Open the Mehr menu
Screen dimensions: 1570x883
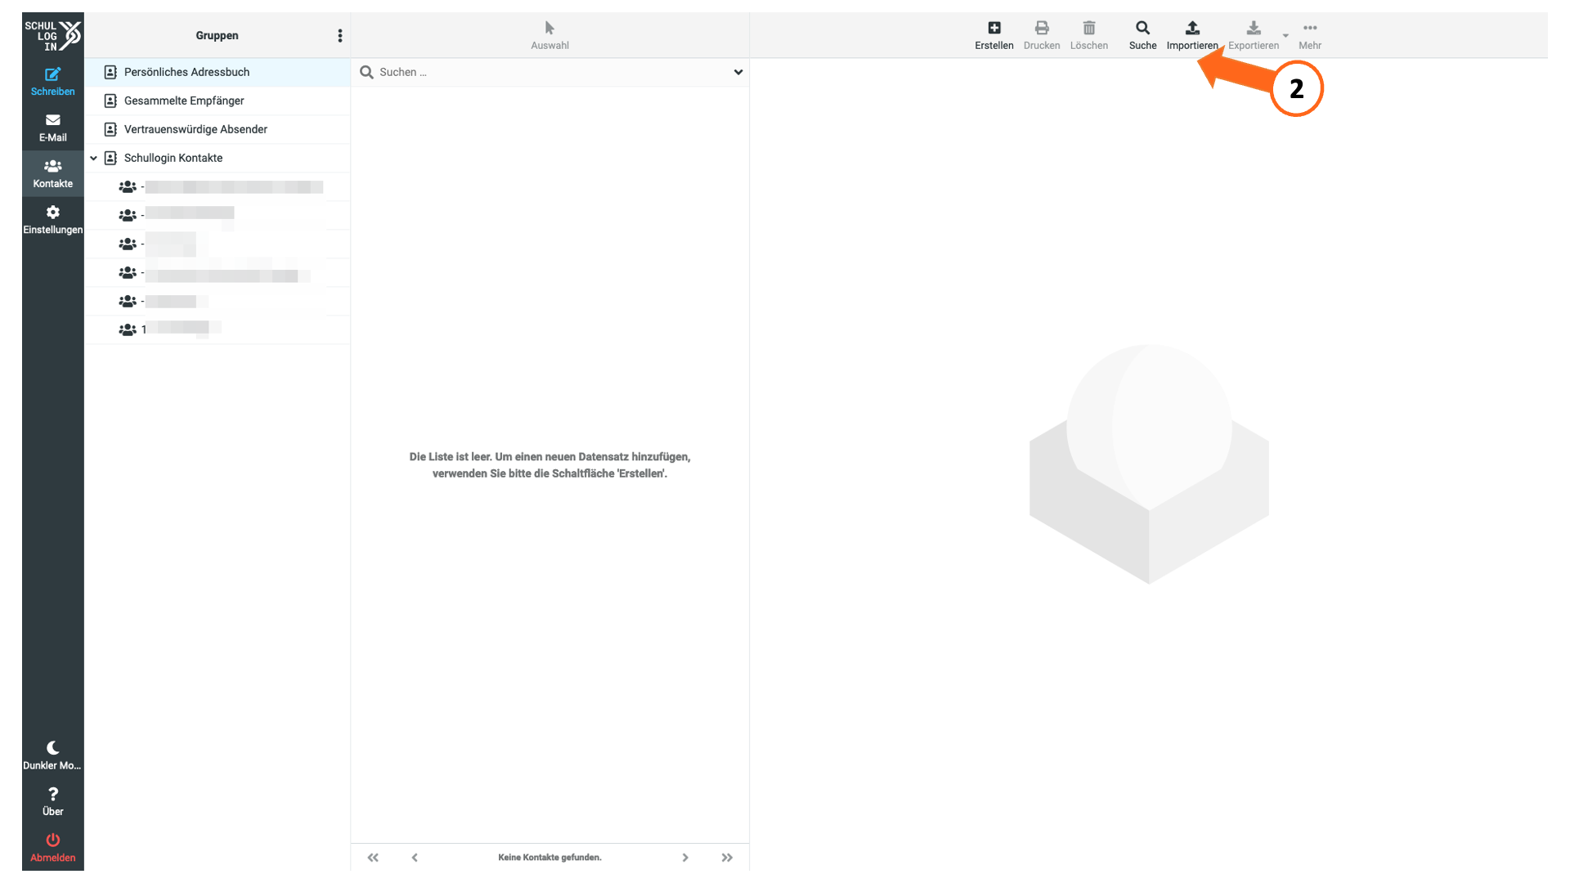[1310, 35]
